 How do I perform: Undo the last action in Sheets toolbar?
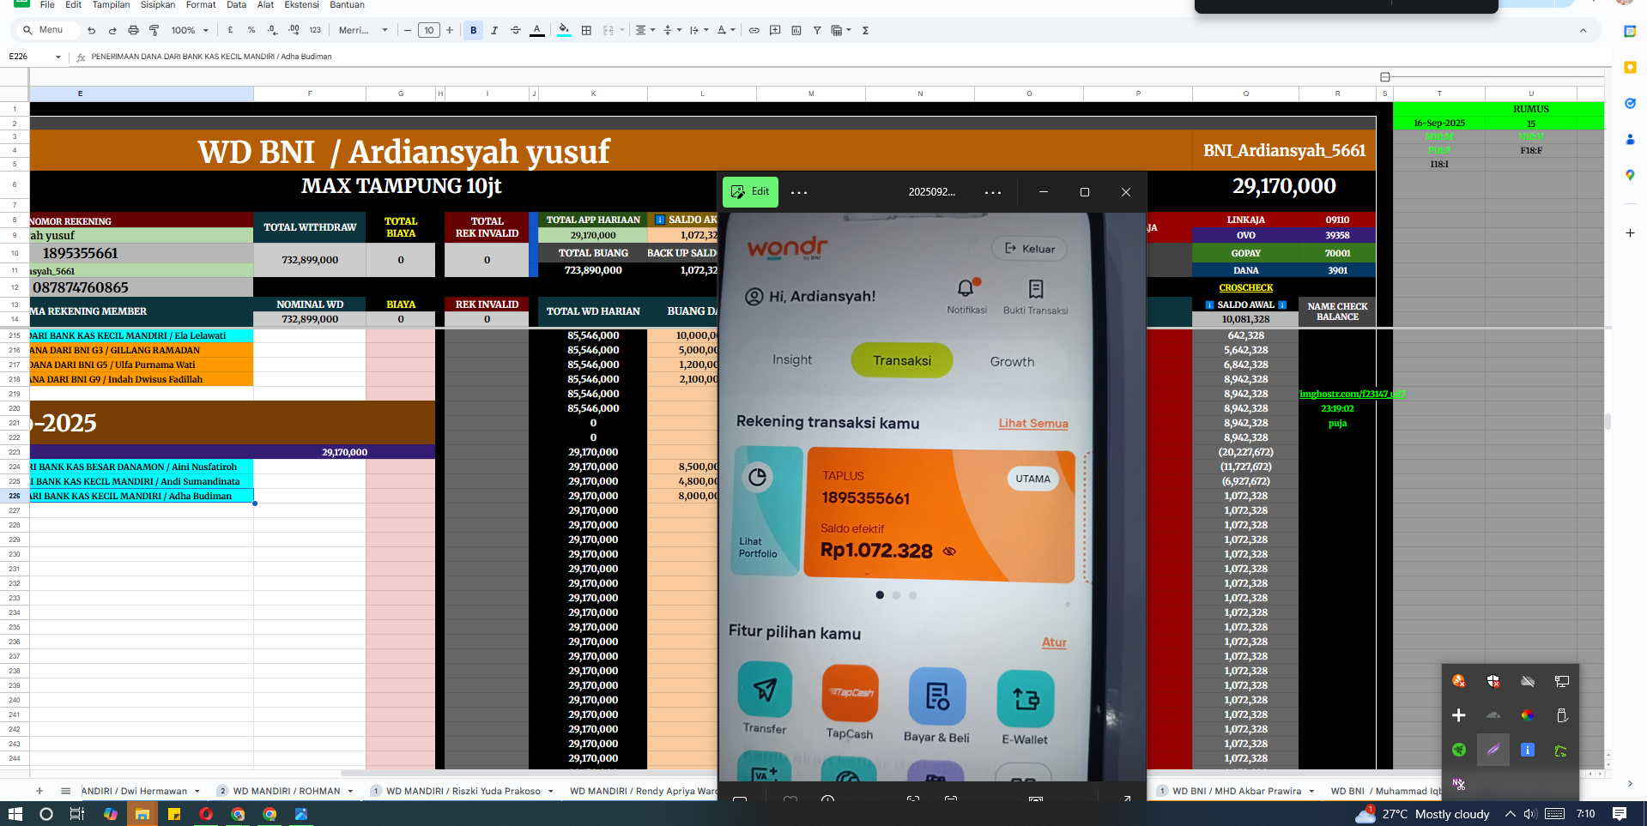(x=91, y=30)
